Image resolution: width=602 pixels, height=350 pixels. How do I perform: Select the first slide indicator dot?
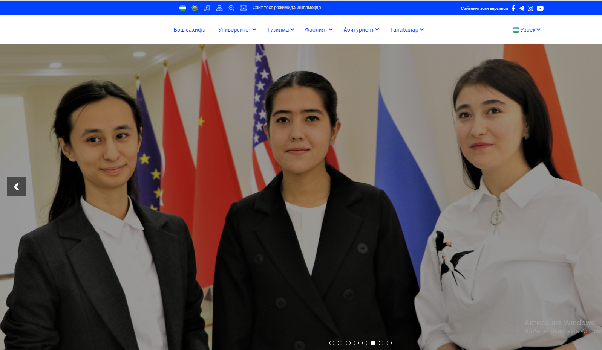(x=332, y=343)
